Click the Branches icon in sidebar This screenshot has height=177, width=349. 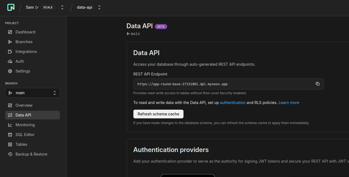click(x=10, y=42)
